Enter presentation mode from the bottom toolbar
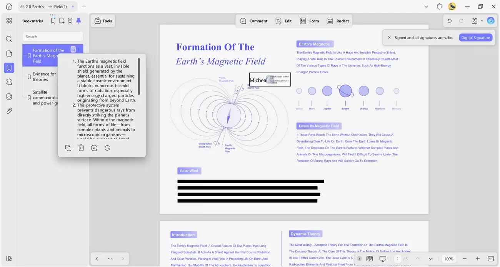500x267 pixels. tap(383, 259)
